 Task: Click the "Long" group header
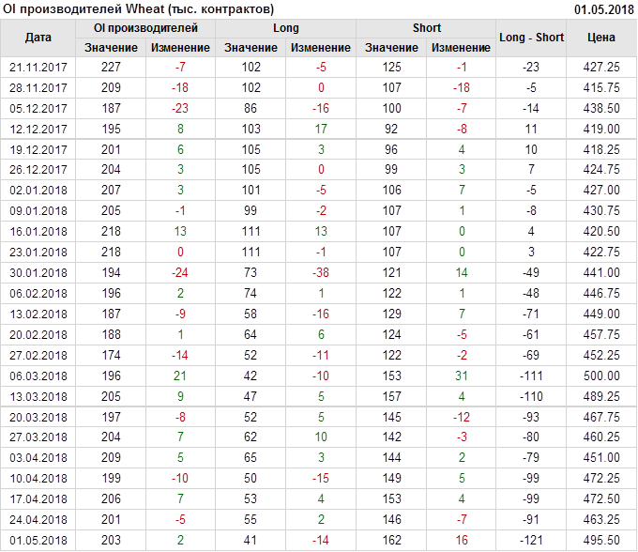click(x=286, y=28)
